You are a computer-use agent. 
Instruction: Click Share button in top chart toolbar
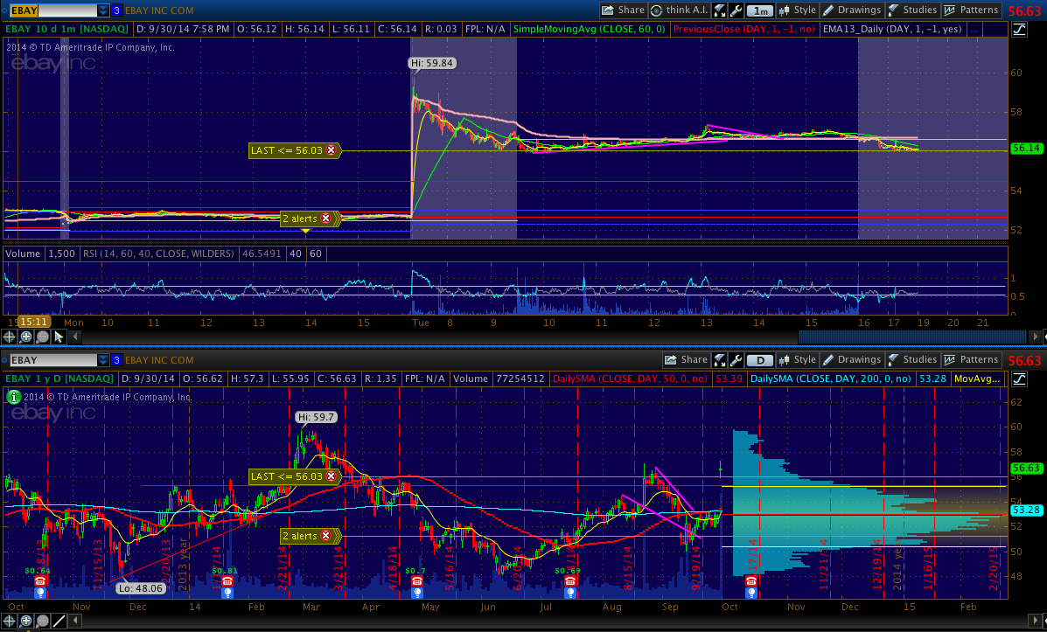point(623,10)
